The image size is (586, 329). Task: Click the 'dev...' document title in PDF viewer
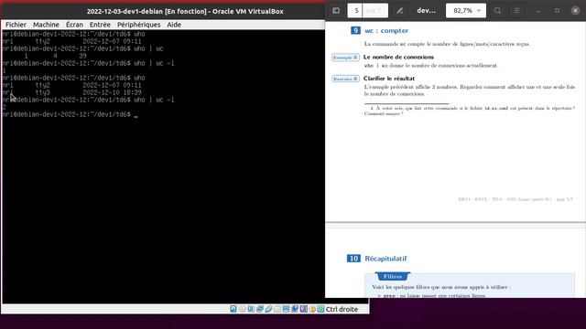(x=426, y=10)
